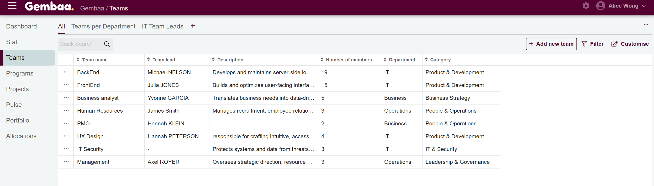654x186 pixels.
Task: Click the magnifier icon in Quick Search
Action: click(107, 44)
